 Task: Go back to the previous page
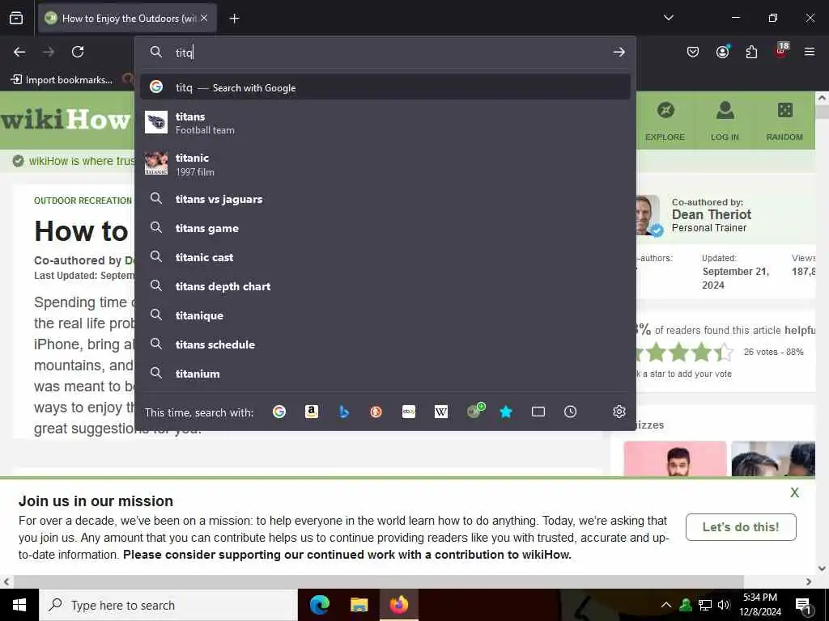tap(19, 52)
